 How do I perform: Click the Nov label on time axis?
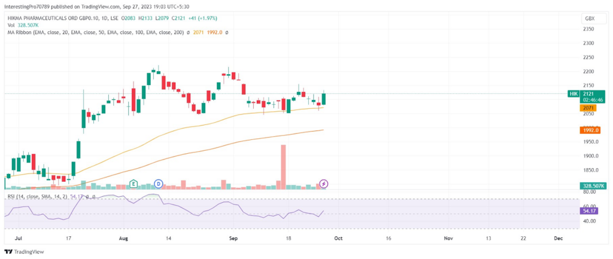tap(449, 238)
